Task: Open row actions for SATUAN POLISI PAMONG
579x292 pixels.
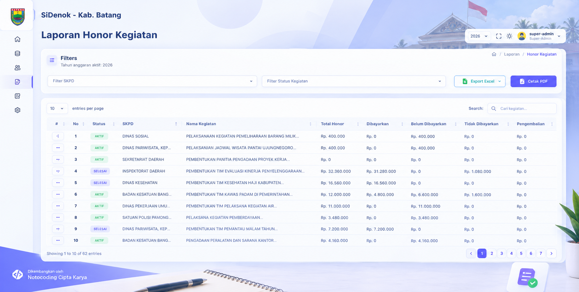Action: tap(58, 218)
